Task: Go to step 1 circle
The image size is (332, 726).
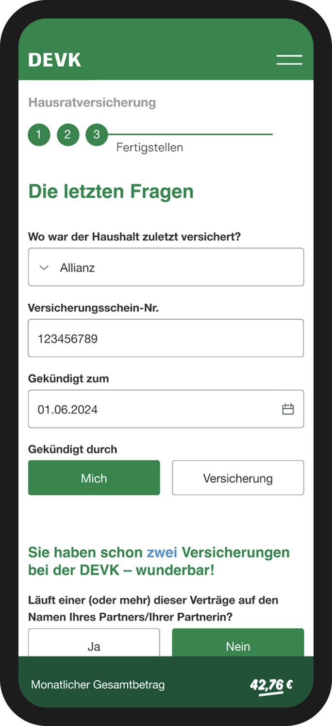Action: coord(39,135)
